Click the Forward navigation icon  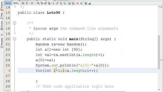point(32,3)
